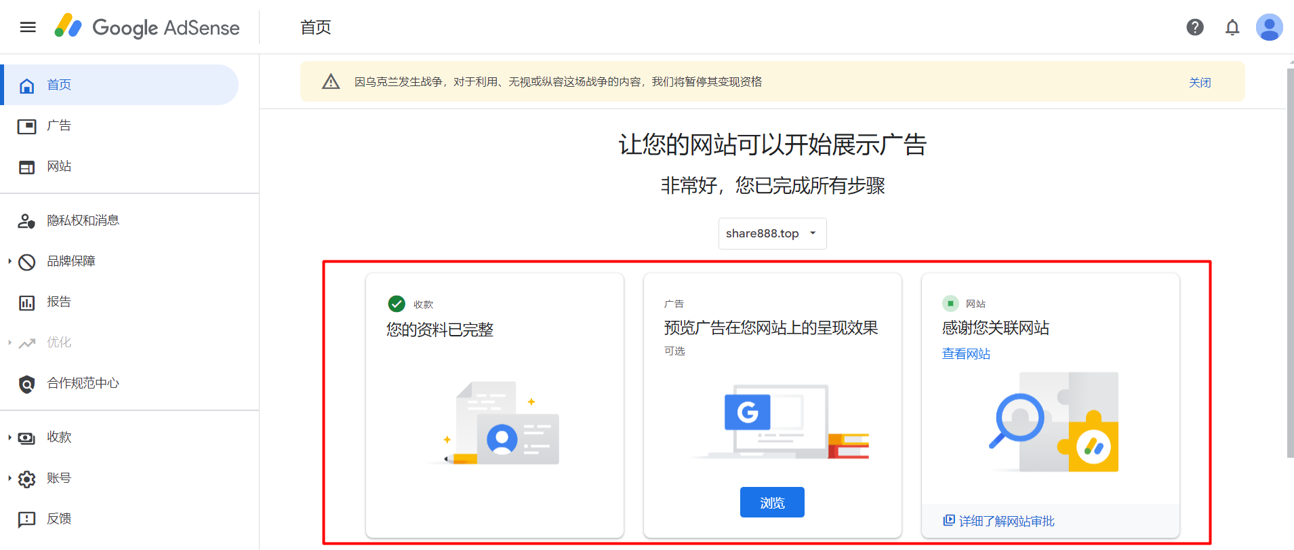
Task: Expand the 品牌保障 sidebar section
Action: click(x=9, y=261)
